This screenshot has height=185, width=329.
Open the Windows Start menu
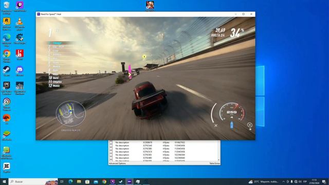click(x=4, y=181)
